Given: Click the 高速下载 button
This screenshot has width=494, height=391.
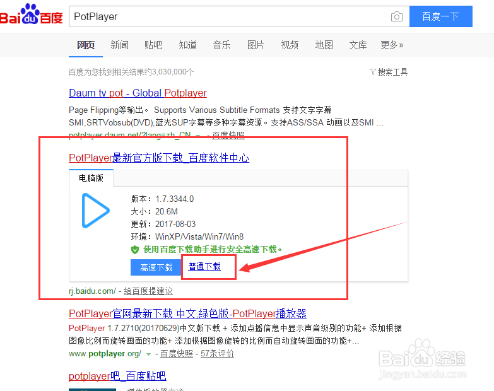Looking at the screenshot, I should (156, 267).
